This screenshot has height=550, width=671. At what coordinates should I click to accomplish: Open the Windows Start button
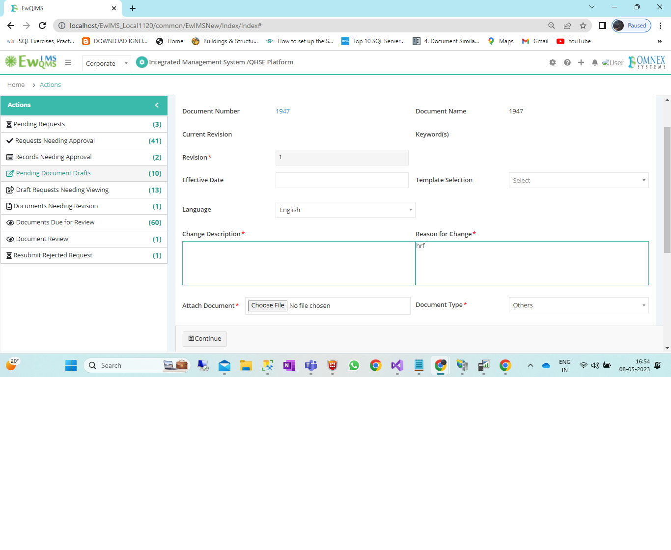(x=71, y=365)
